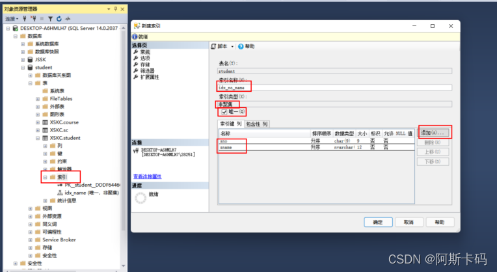The height and width of the screenshot is (272, 497).
Task: Click the 连接 dropdown in Object Explorer
Action: pos(12,19)
